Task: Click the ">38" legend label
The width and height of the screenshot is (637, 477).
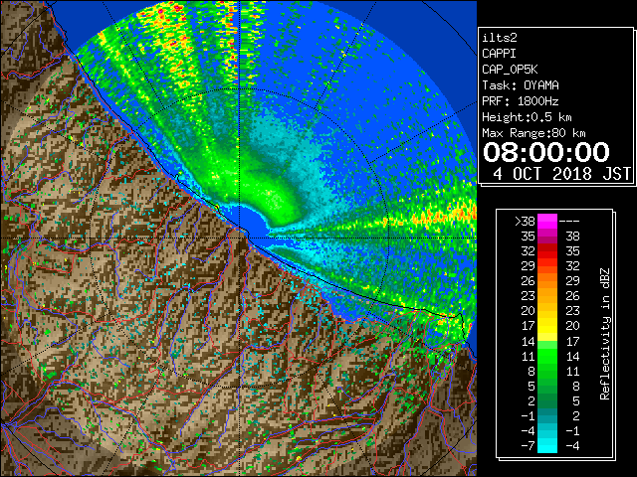Action: pos(525,222)
